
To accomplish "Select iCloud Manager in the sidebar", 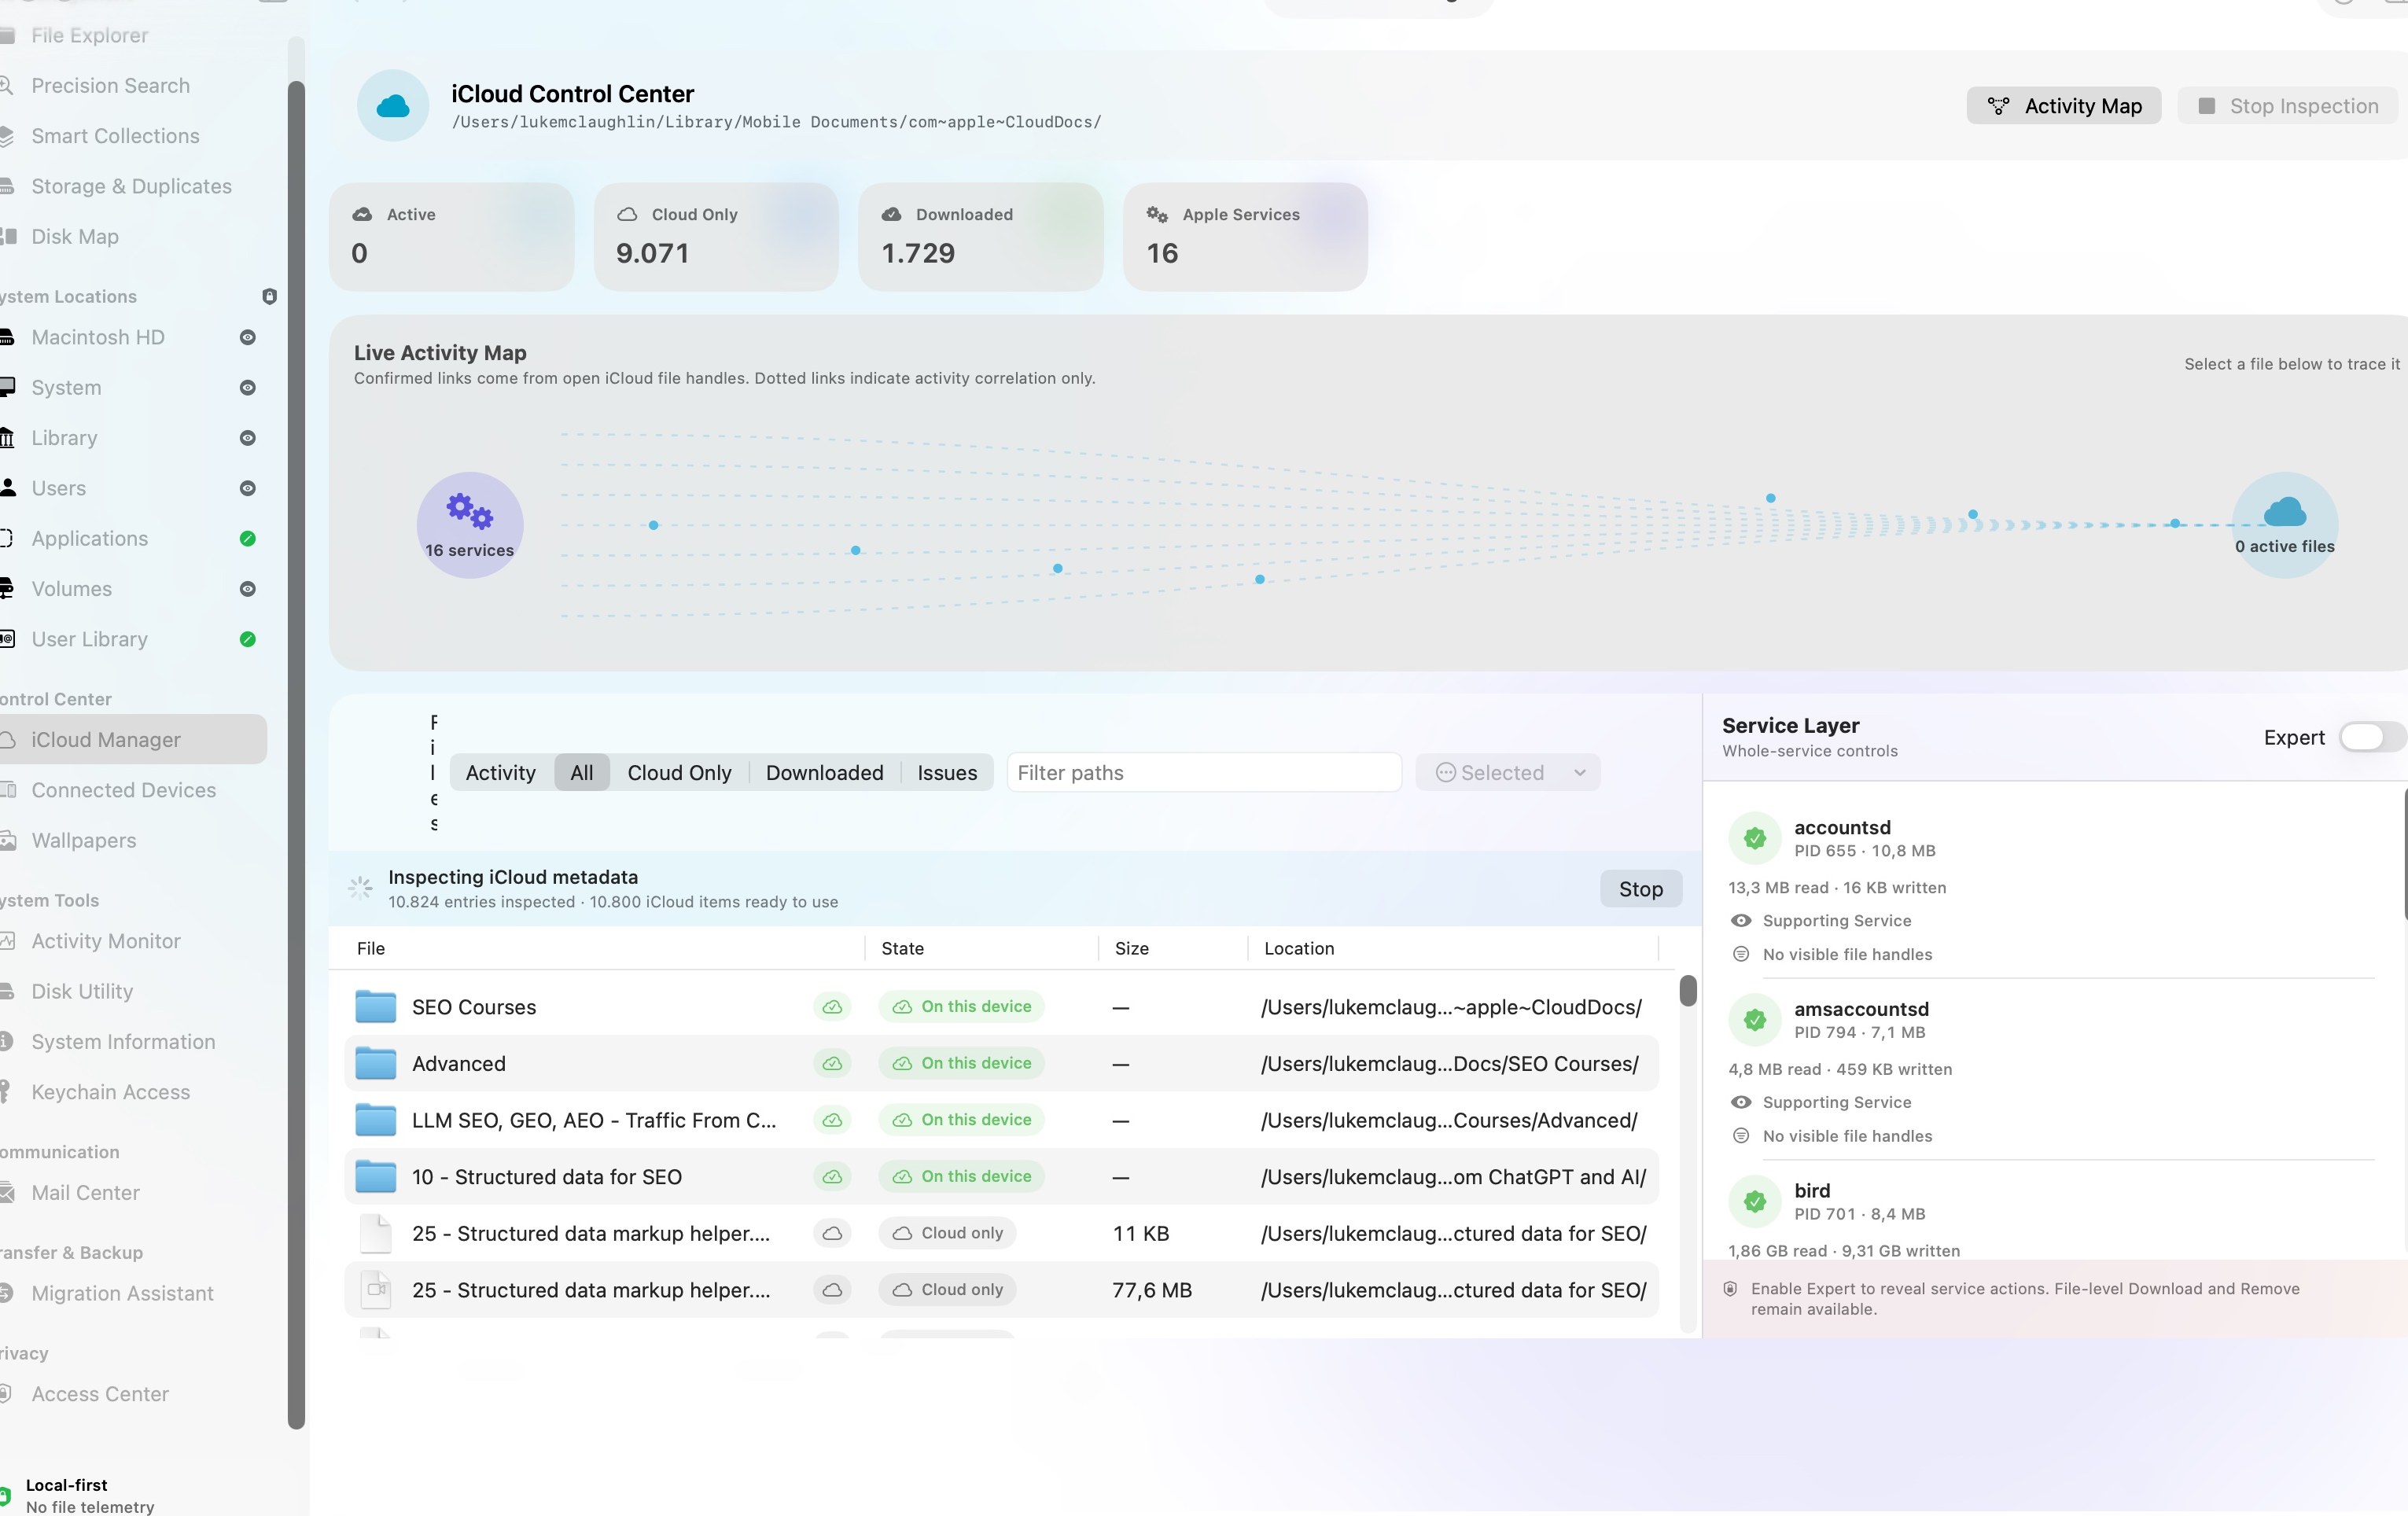I will pyautogui.click(x=132, y=739).
